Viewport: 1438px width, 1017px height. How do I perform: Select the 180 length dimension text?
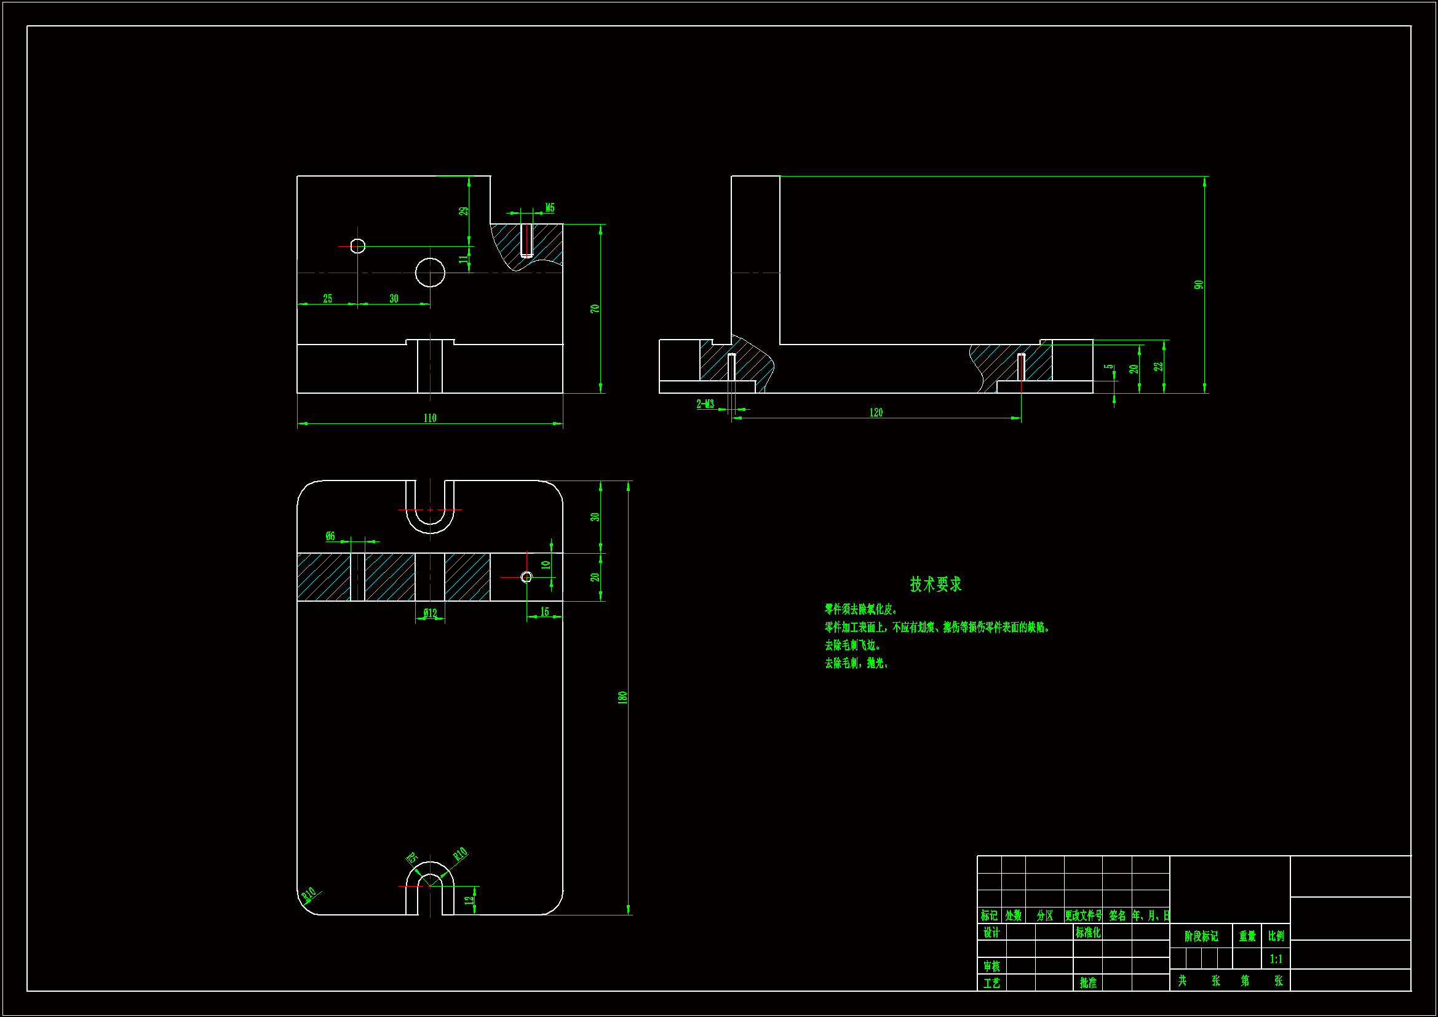click(x=622, y=698)
